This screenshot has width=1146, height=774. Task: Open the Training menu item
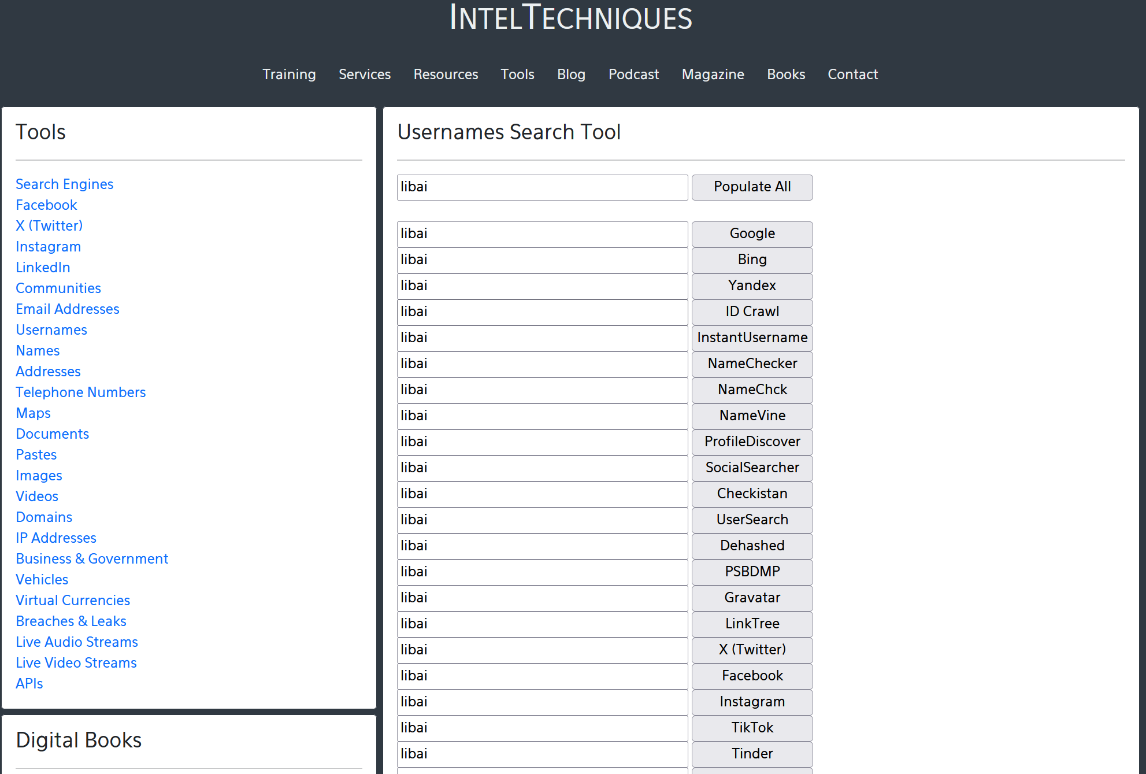click(x=289, y=75)
